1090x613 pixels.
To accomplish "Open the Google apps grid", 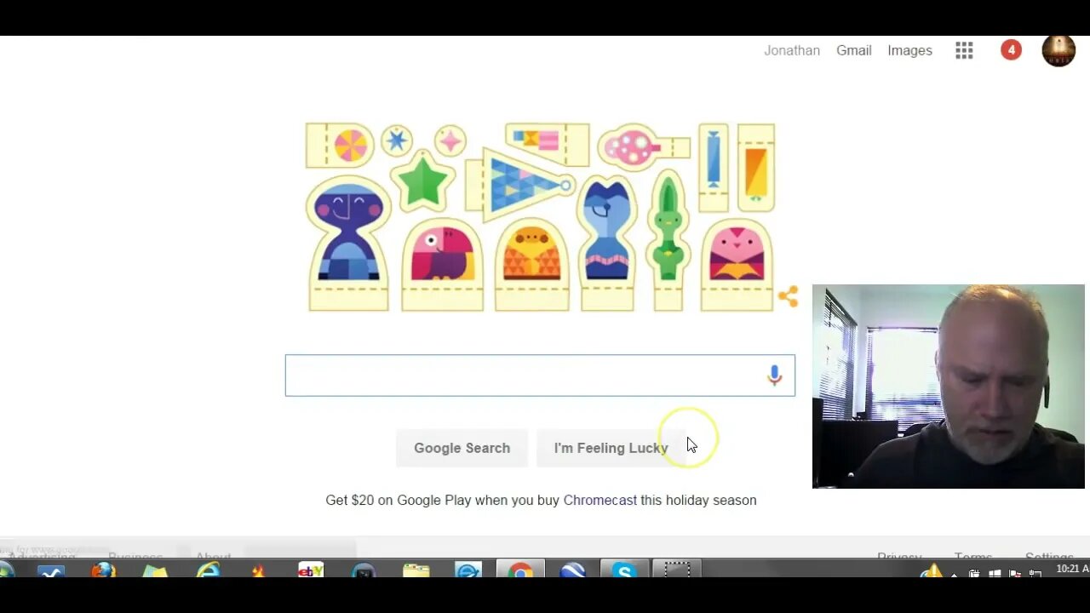I will (964, 51).
